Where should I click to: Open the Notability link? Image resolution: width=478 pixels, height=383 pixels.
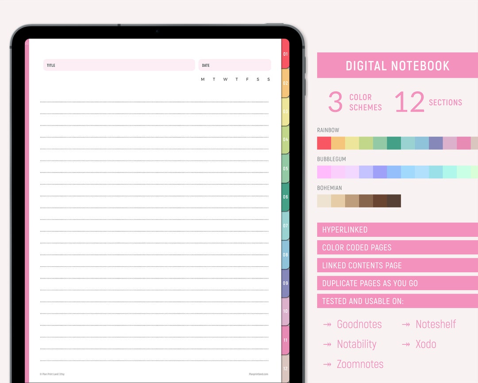pyautogui.click(x=357, y=344)
